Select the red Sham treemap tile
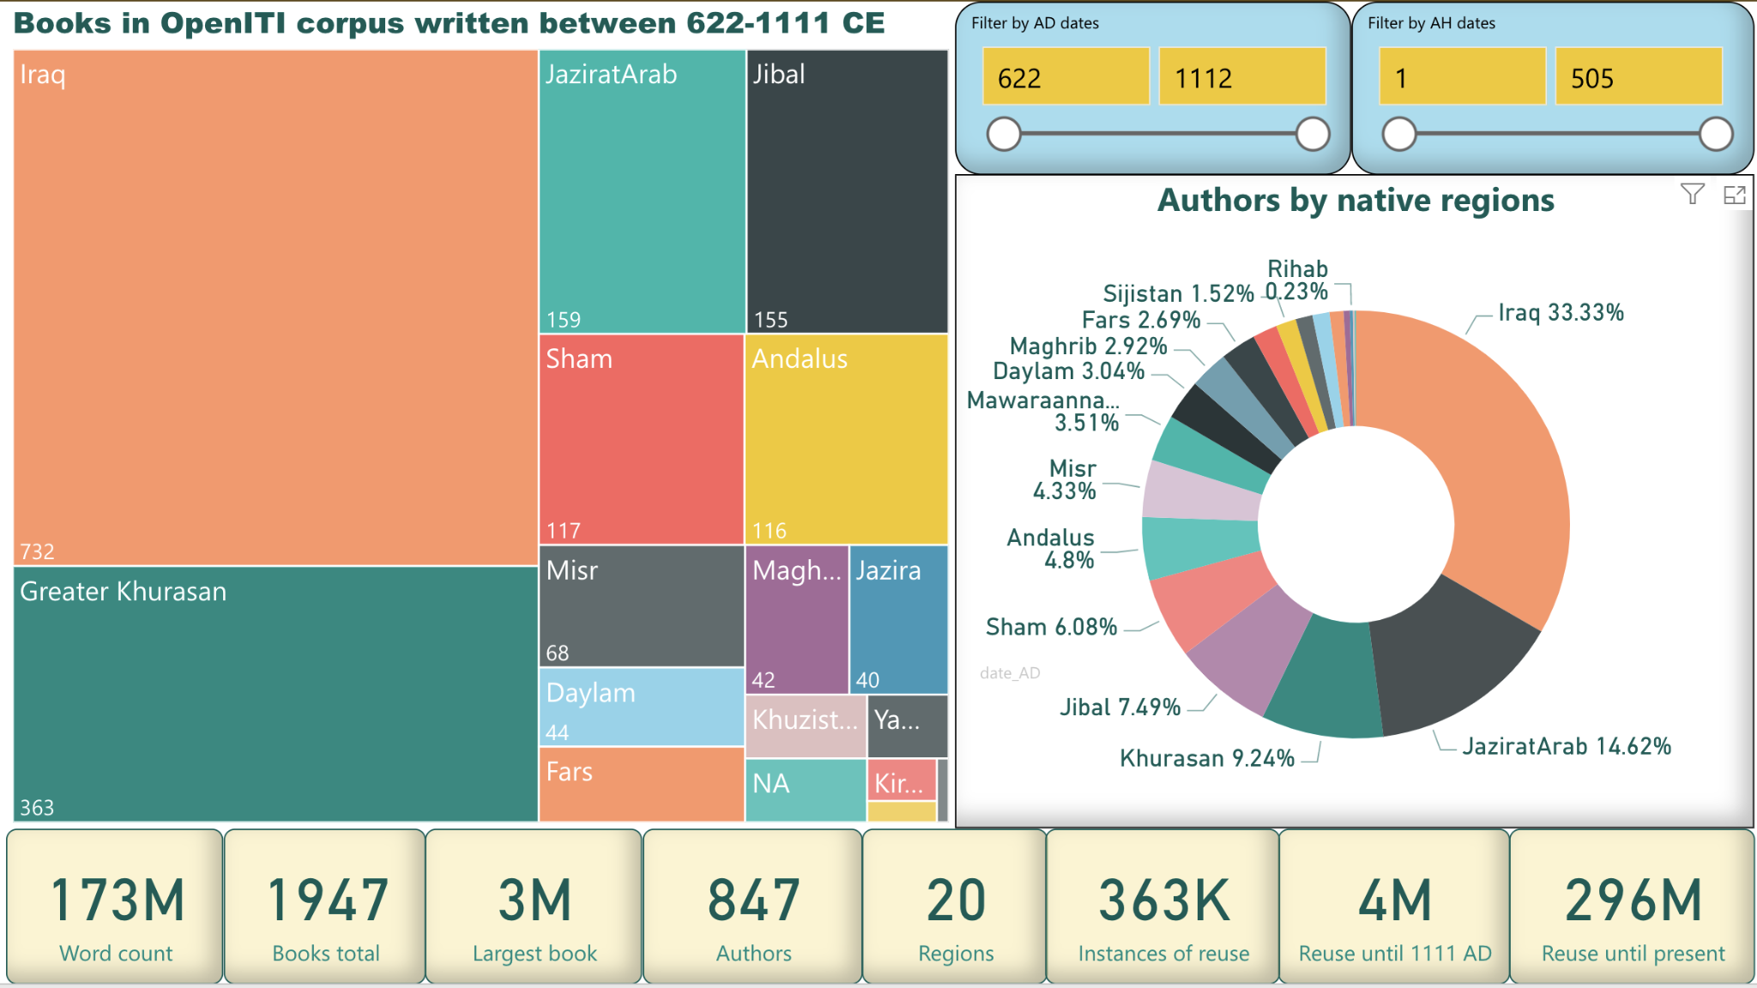Viewport: 1757px width, 988px height. click(x=641, y=439)
